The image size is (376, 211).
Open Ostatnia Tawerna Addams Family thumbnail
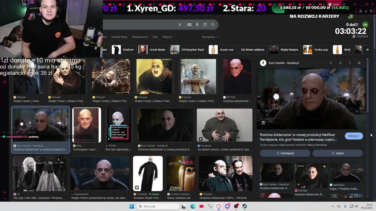click(181, 173)
